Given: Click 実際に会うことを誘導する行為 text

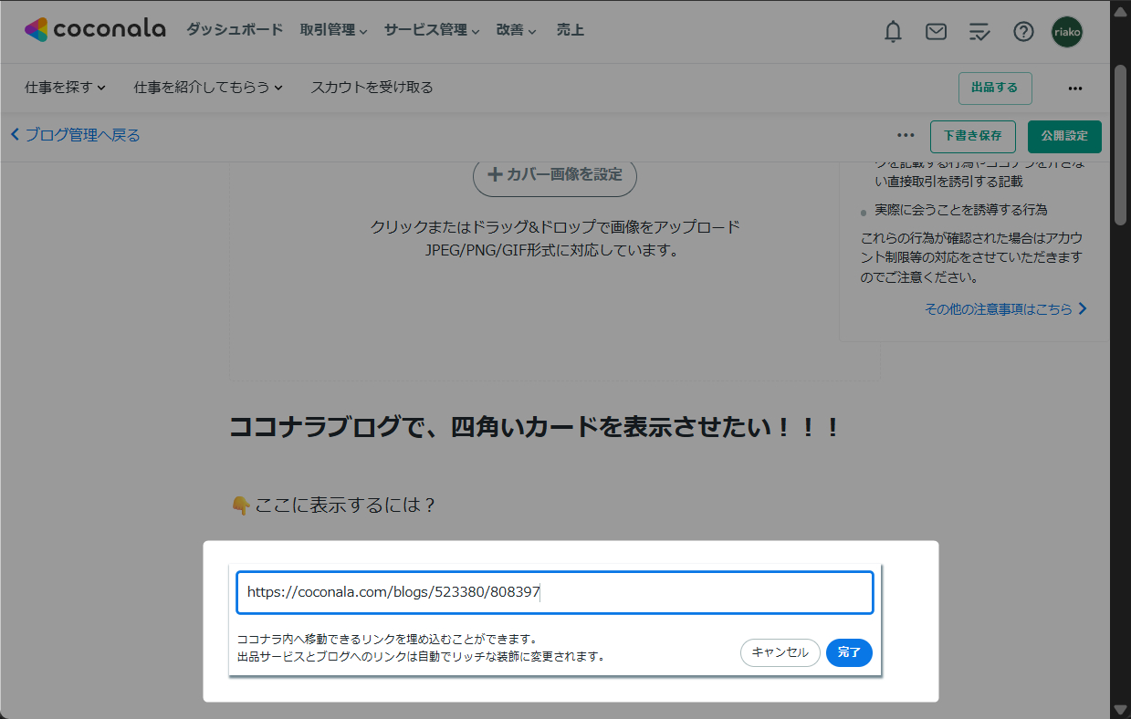Looking at the screenshot, I should pos(960,210).
